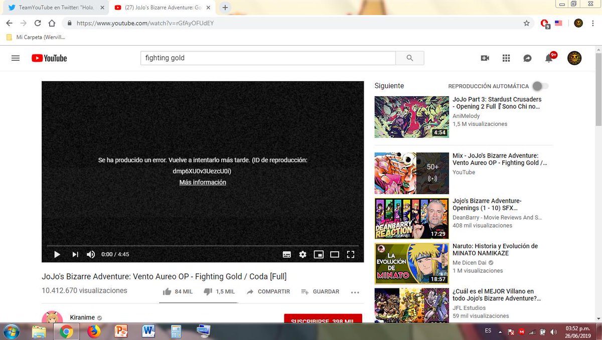
Task: Open PowerPoint from the taskbar
Action: point(121,331)
